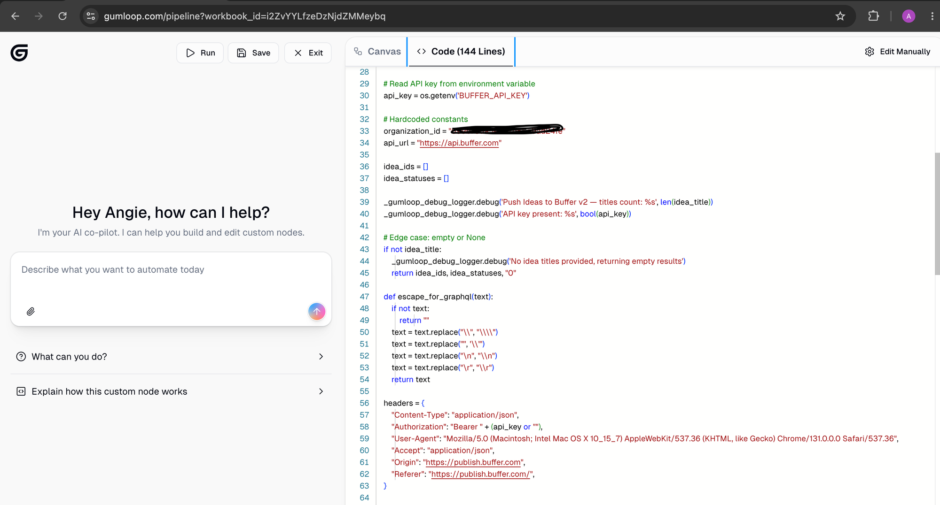Click the attach file paperclip icon
This screenshot has height=505, width=940.
[31, 312]
